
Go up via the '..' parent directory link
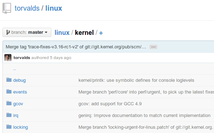click(15, 69)
